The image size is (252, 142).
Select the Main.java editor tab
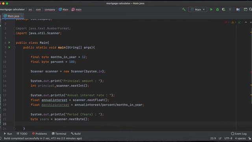coord(13,16)
